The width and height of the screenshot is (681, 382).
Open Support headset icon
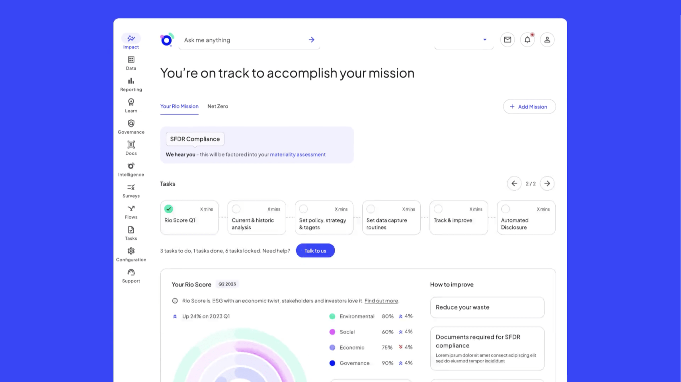pyautogui.click(x=131, y=272)
